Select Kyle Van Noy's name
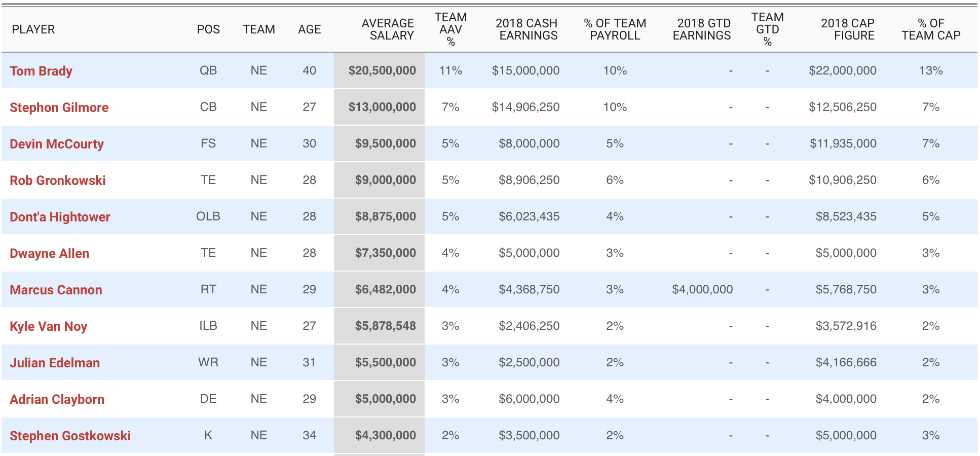Screen dimensions: 980x456 click(x=49, y=326)
